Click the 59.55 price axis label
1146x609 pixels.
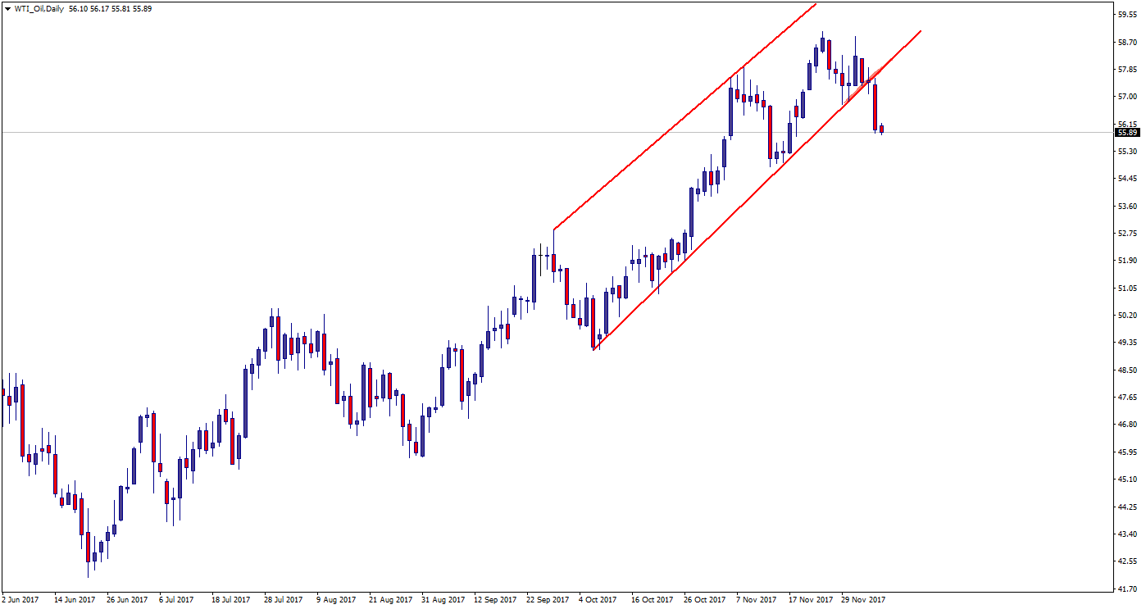click(x=1126, y=15)
